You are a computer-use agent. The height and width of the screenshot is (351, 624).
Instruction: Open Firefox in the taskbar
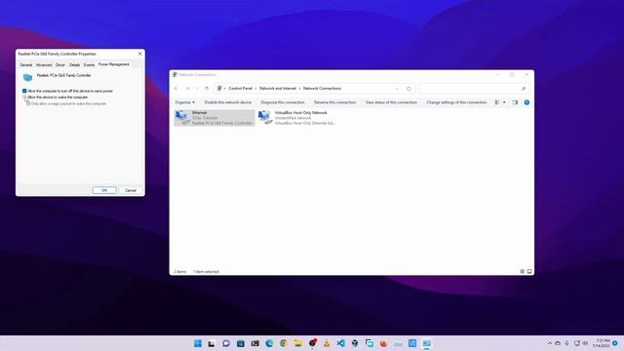pos(383,343)
